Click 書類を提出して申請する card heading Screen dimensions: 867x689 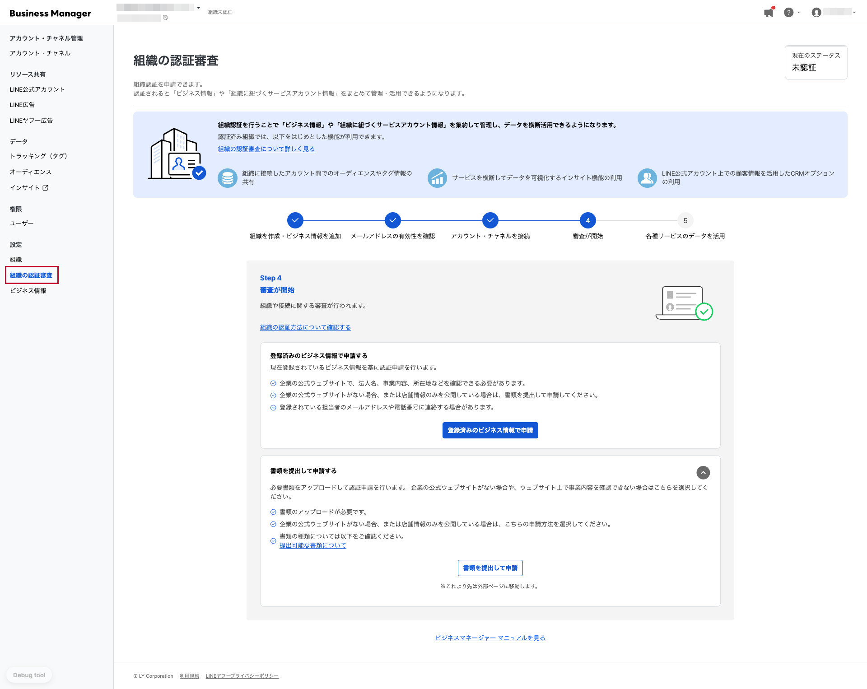point(303,471)
